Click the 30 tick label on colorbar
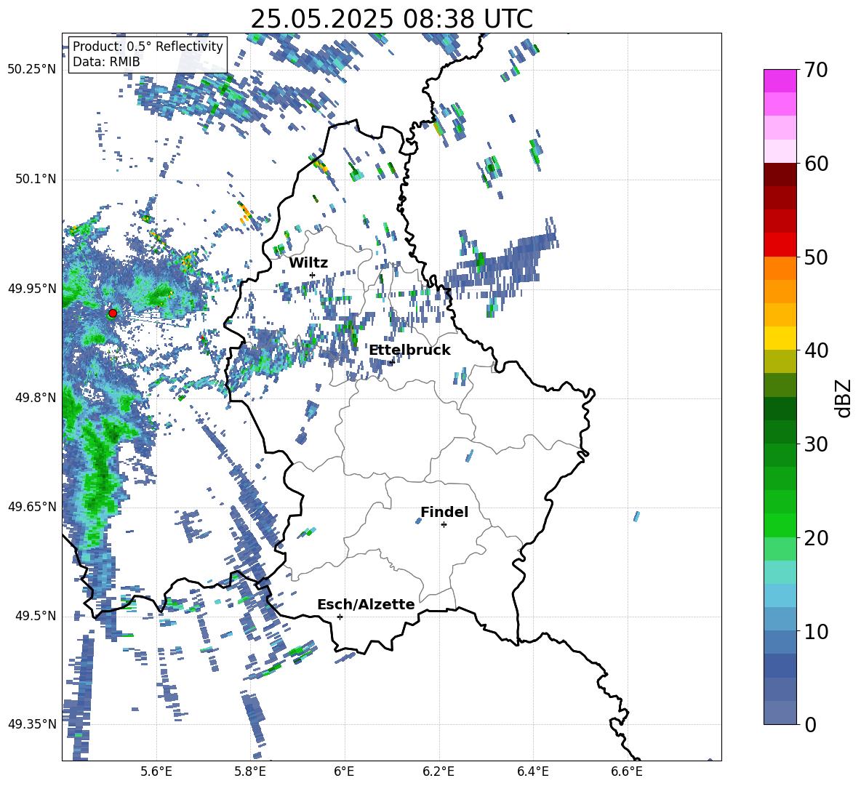This screenshot has width=861, height=786. pyautogui.click(x=815, y=444)
